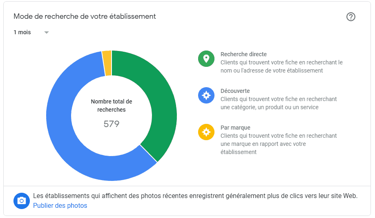This screenshot has height=218, width=375.
Task: Select the small yellow donut segment
Action: pos(107,63)
